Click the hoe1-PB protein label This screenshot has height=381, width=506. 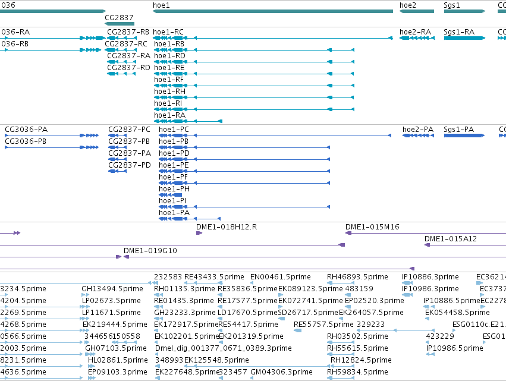click(x=174, y=141)
